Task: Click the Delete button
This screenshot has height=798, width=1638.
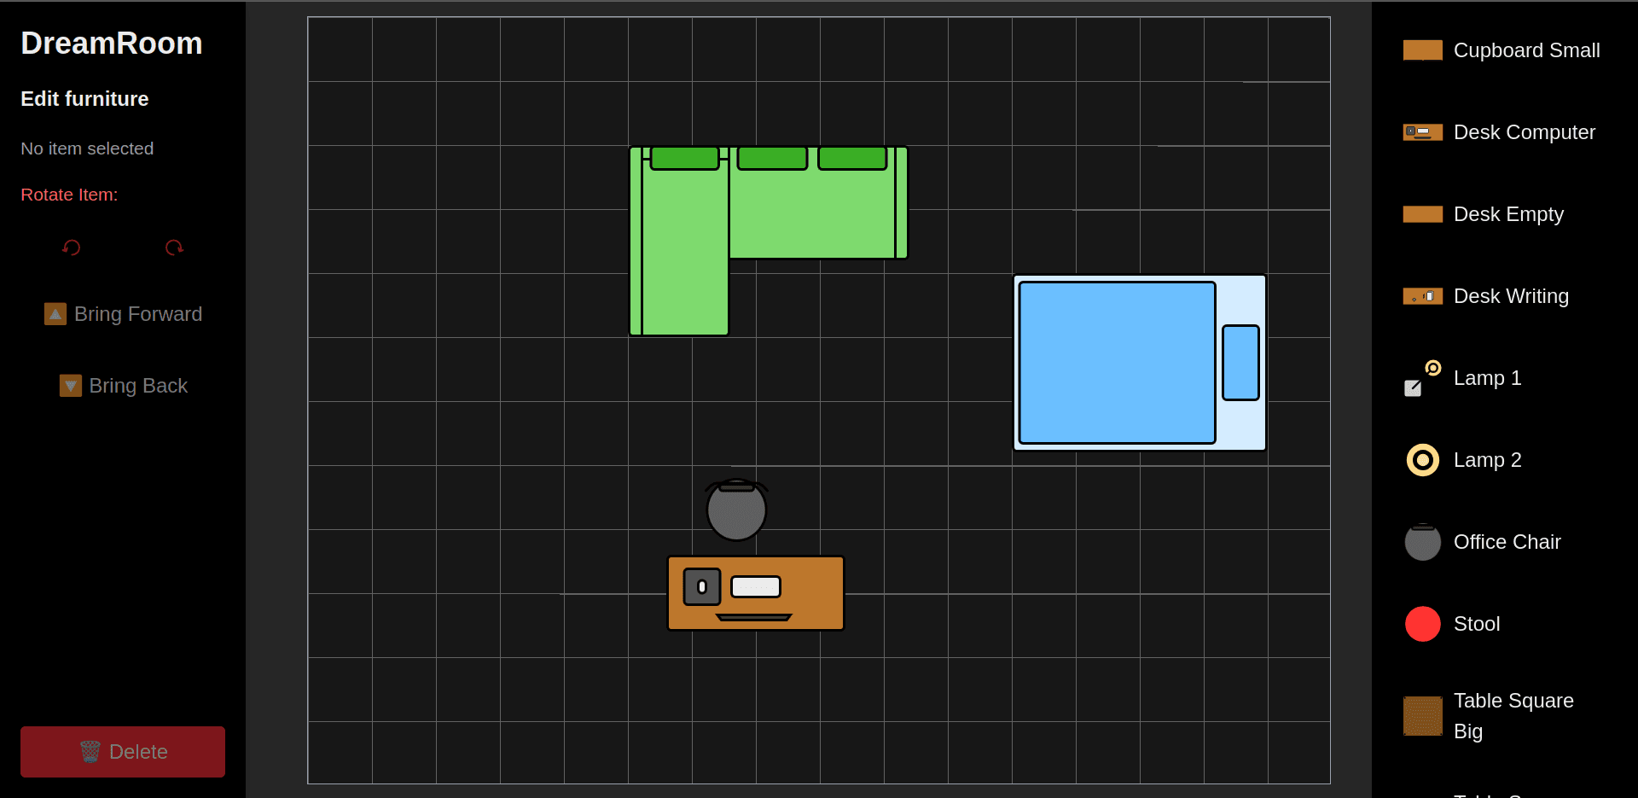Action: 121,752
